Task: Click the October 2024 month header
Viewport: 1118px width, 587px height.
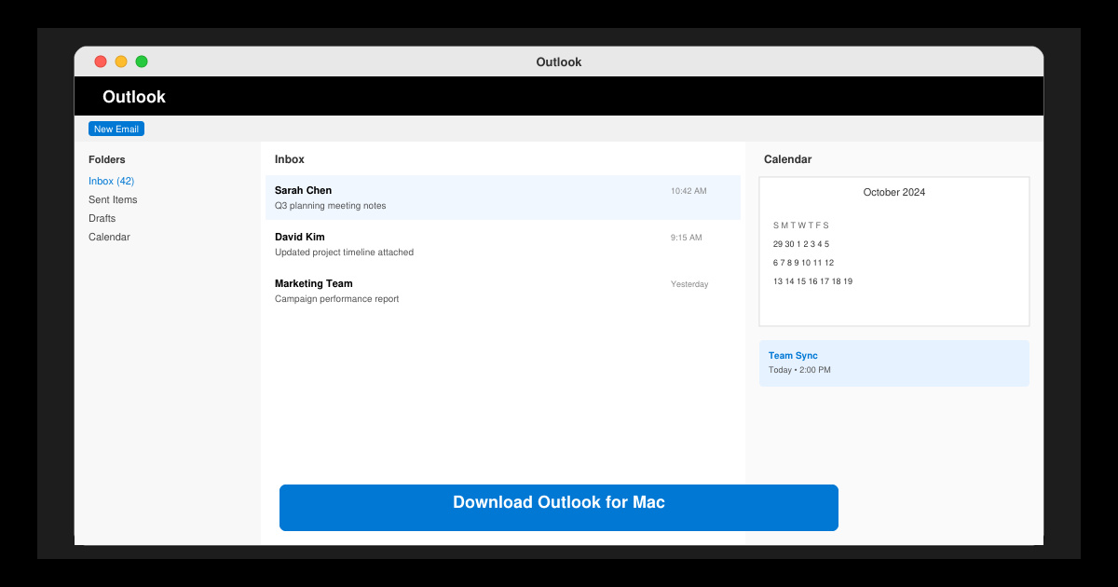Action: point(894,192)
